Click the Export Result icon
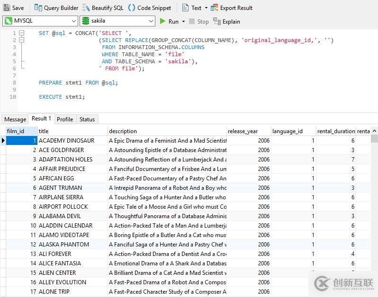Screen dimensions: 378x297 pyautogui.click(x=214, y=8)
